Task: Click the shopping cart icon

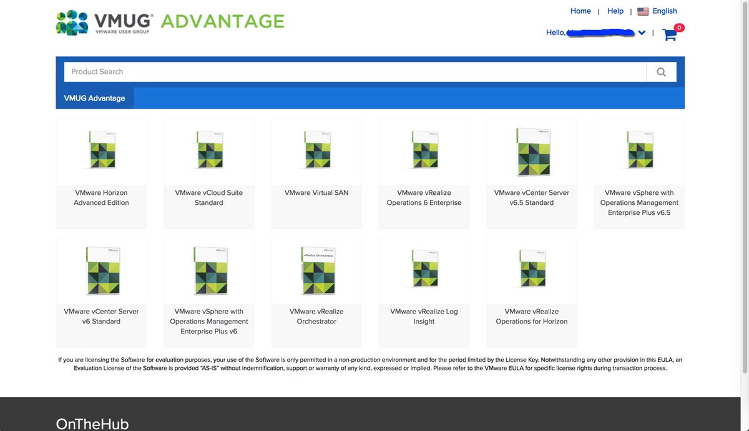Action: (x=670, y=34)
